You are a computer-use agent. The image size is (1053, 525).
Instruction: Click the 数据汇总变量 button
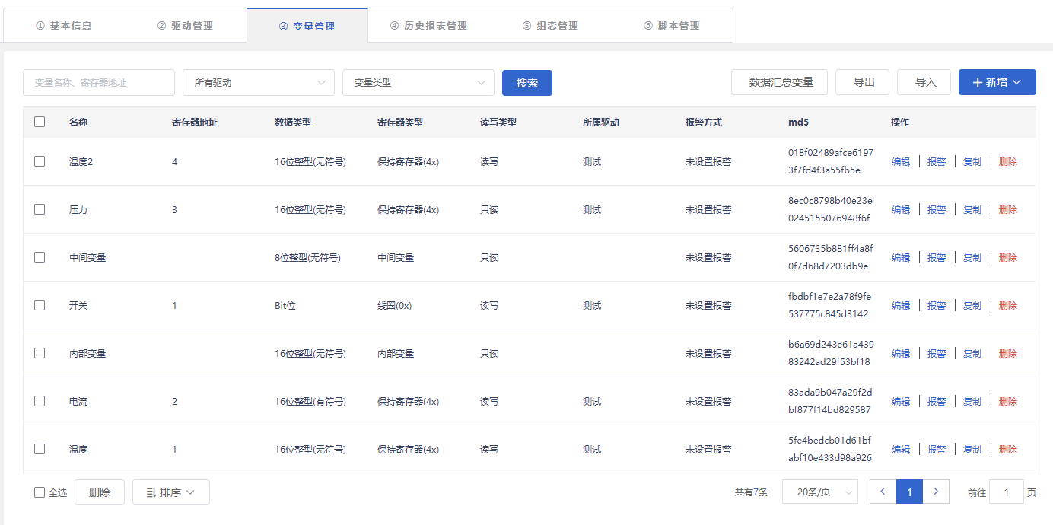click(x=779, y=82)
